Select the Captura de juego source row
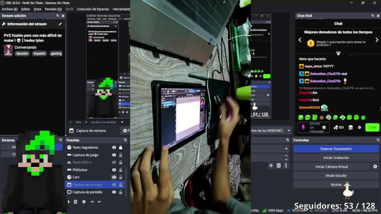The height and width of the screenshot is (214, 381). (95, 155)
